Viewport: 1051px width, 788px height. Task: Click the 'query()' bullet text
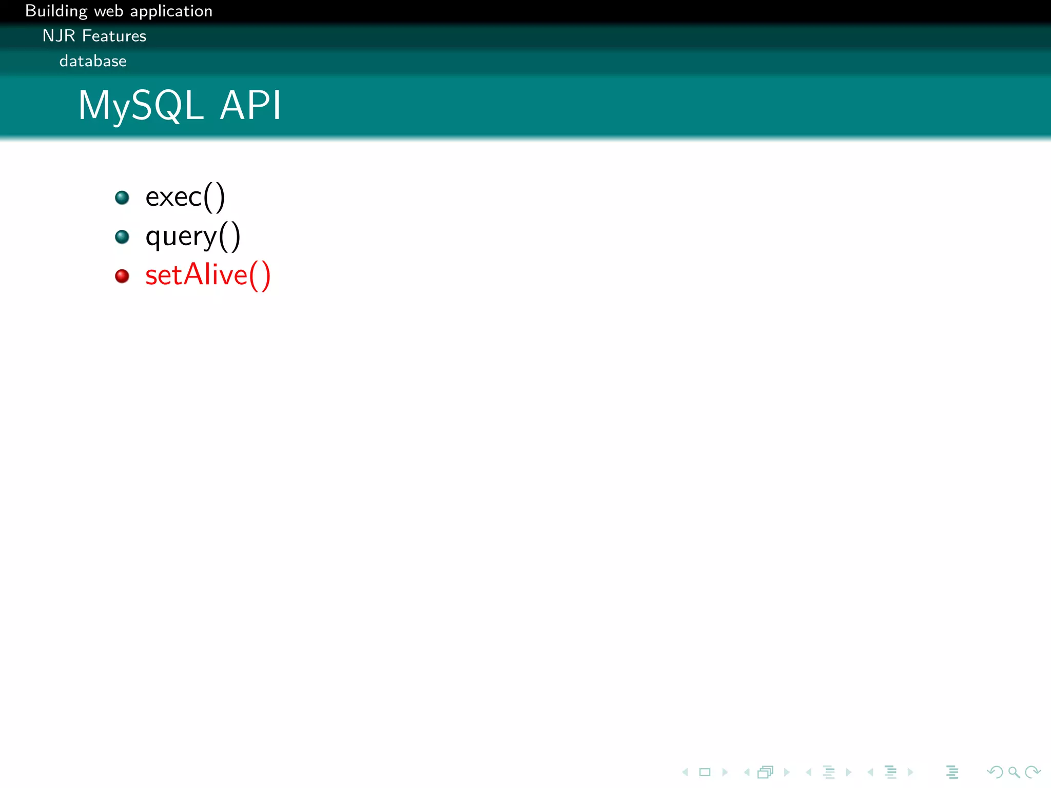click(193, 237)
